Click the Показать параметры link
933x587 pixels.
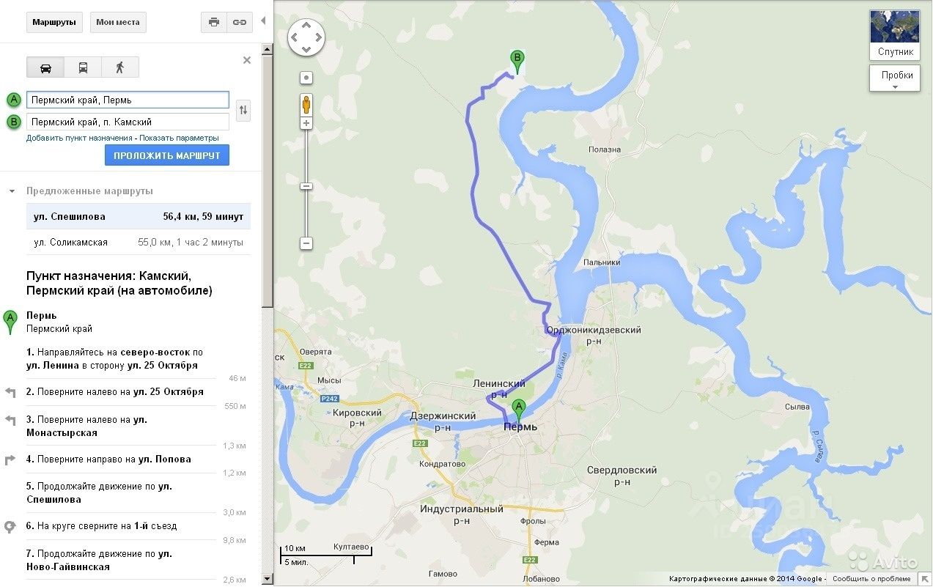pos(179,138)
